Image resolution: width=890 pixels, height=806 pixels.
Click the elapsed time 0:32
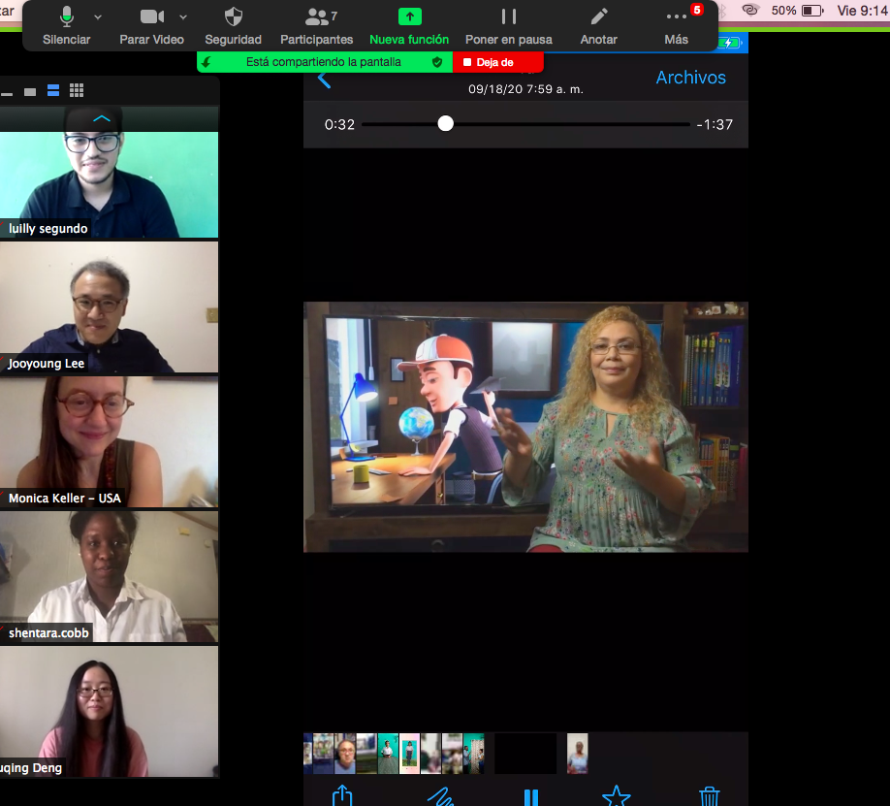(x=339, y=124)
